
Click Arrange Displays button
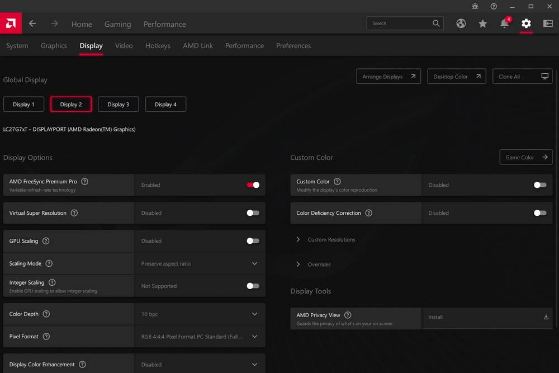click(x=389, y=76)
